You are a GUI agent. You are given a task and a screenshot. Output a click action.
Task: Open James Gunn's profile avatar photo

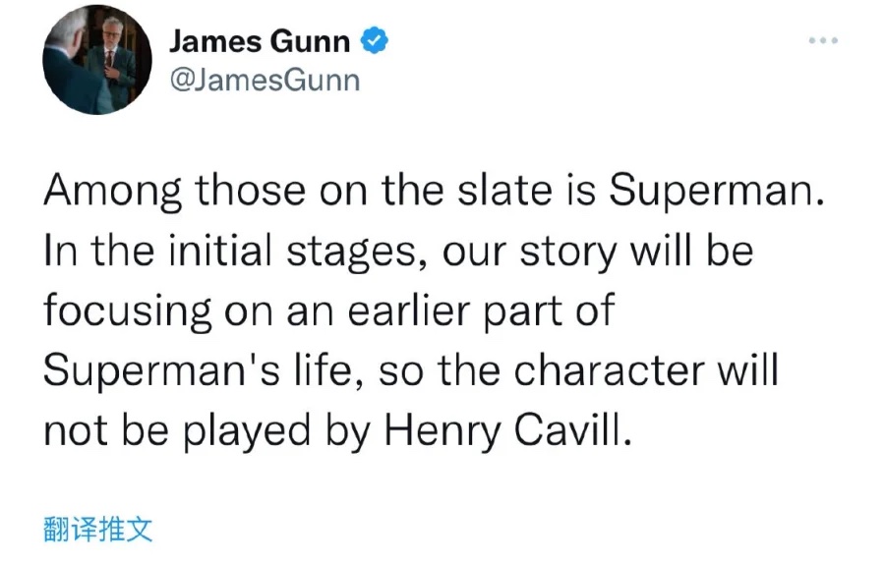(97, 60)
